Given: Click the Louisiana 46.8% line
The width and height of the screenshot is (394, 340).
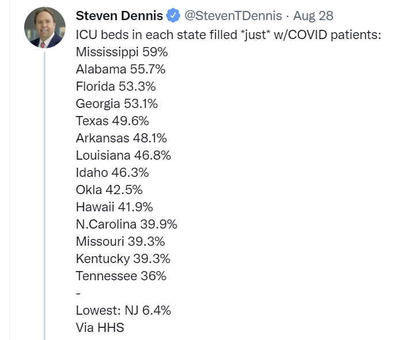Looking at the screenshot, I should click(x=123, y=156).
